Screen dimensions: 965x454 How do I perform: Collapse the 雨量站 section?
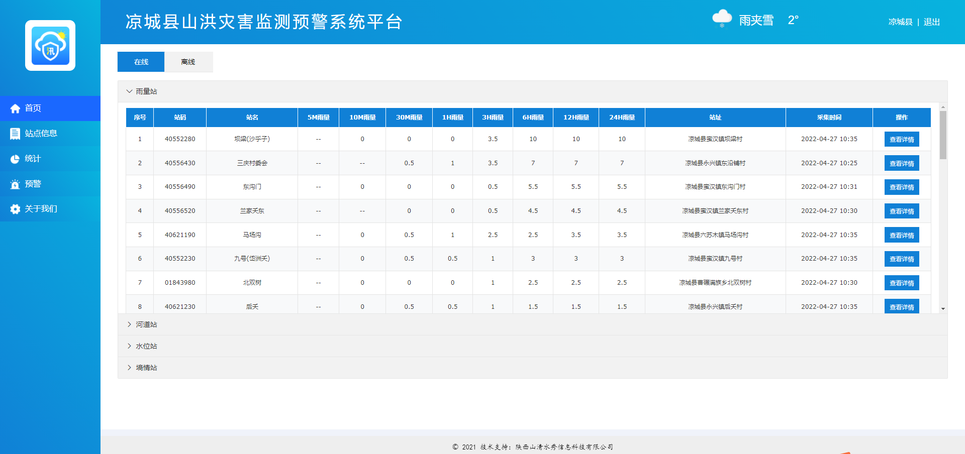(129, 91)
